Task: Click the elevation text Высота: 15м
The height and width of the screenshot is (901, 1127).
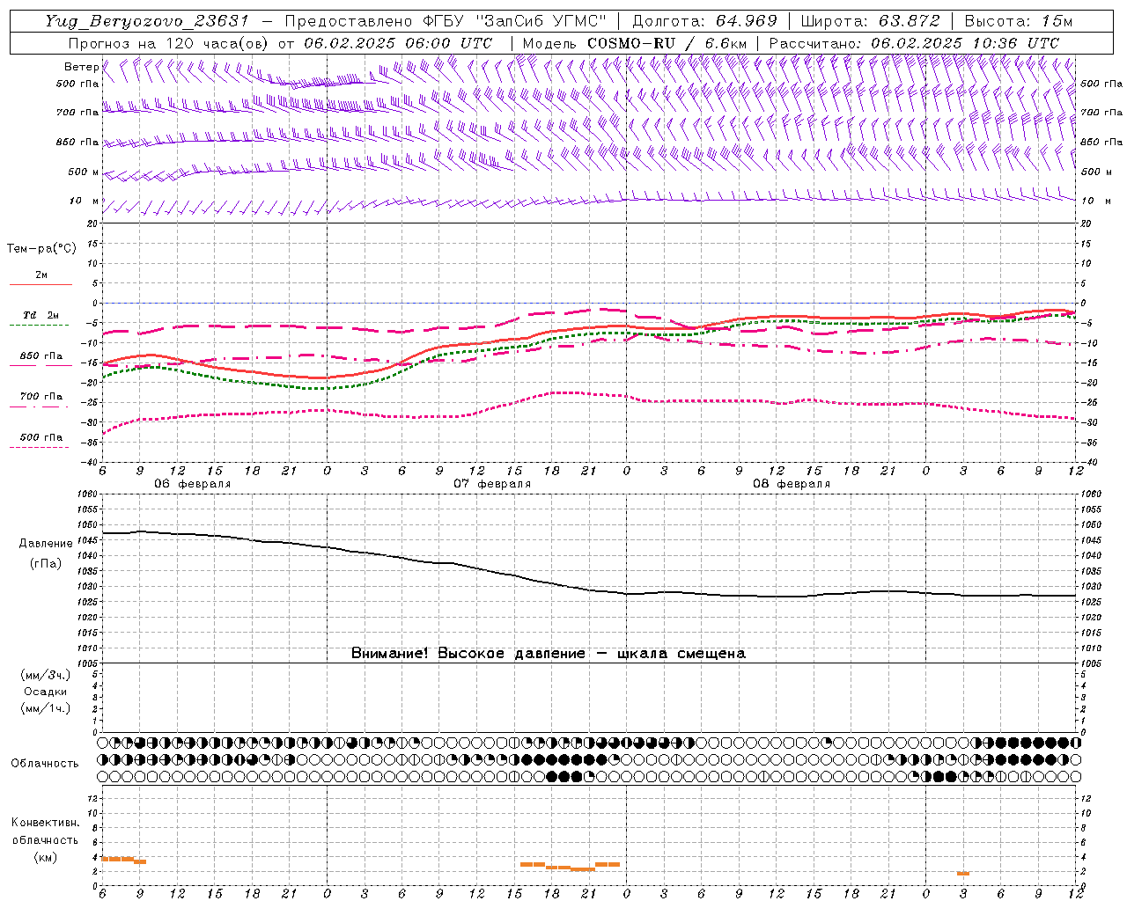Action: (x=1019, y=21)
